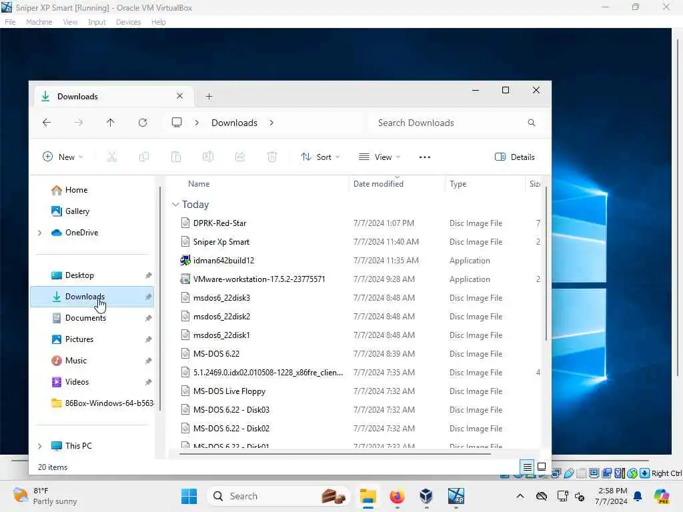The width and height of the screenshot is (683, 512).
Task: Click the file list vertical scrollbar
Action: [x=546, y=264]
